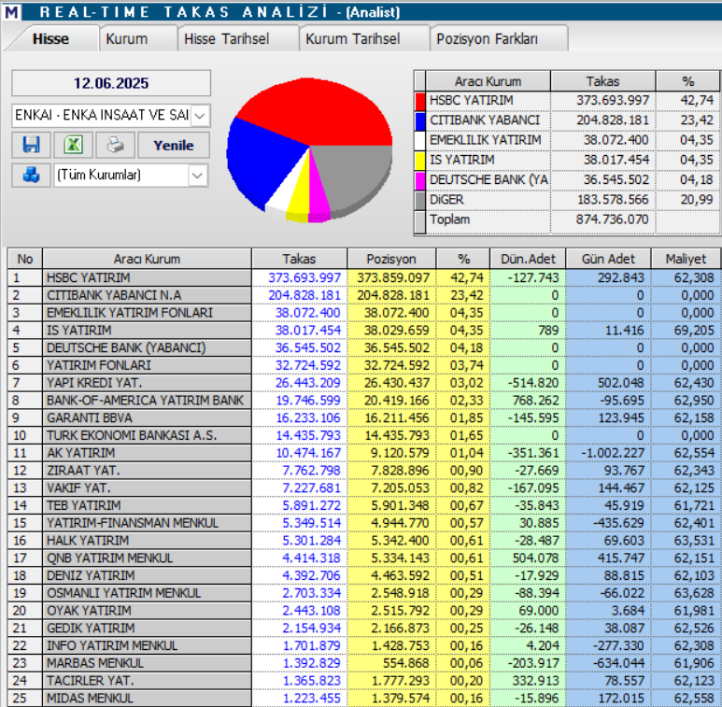
Task: Click the Toplam 874.736.070 total cell
Action: pos(612,219)
